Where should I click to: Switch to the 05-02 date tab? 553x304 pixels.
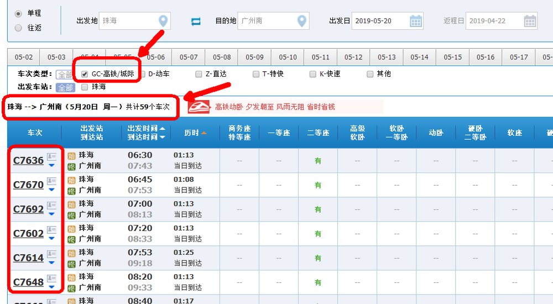pos(24,57)
